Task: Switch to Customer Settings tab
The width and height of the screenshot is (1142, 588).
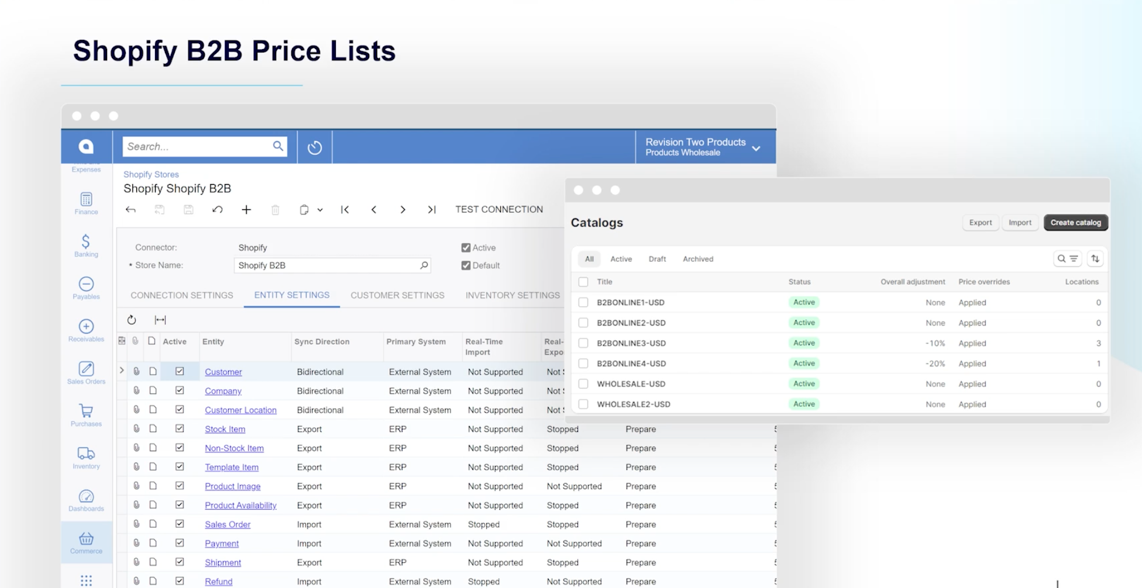Action: [x=398, y=295]
